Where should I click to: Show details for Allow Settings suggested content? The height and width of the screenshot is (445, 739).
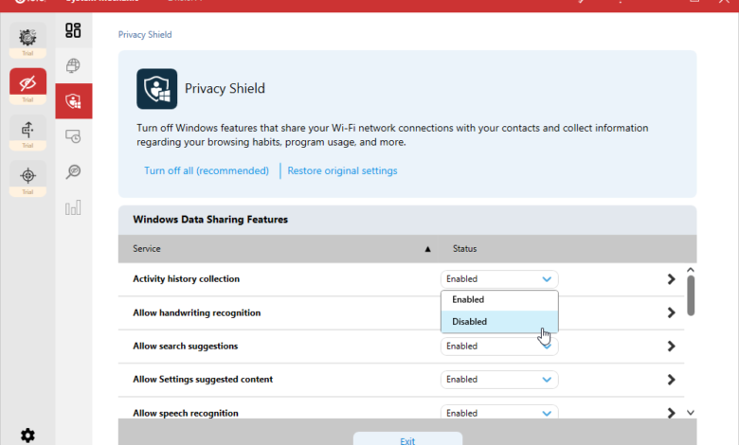coord(671,380)
